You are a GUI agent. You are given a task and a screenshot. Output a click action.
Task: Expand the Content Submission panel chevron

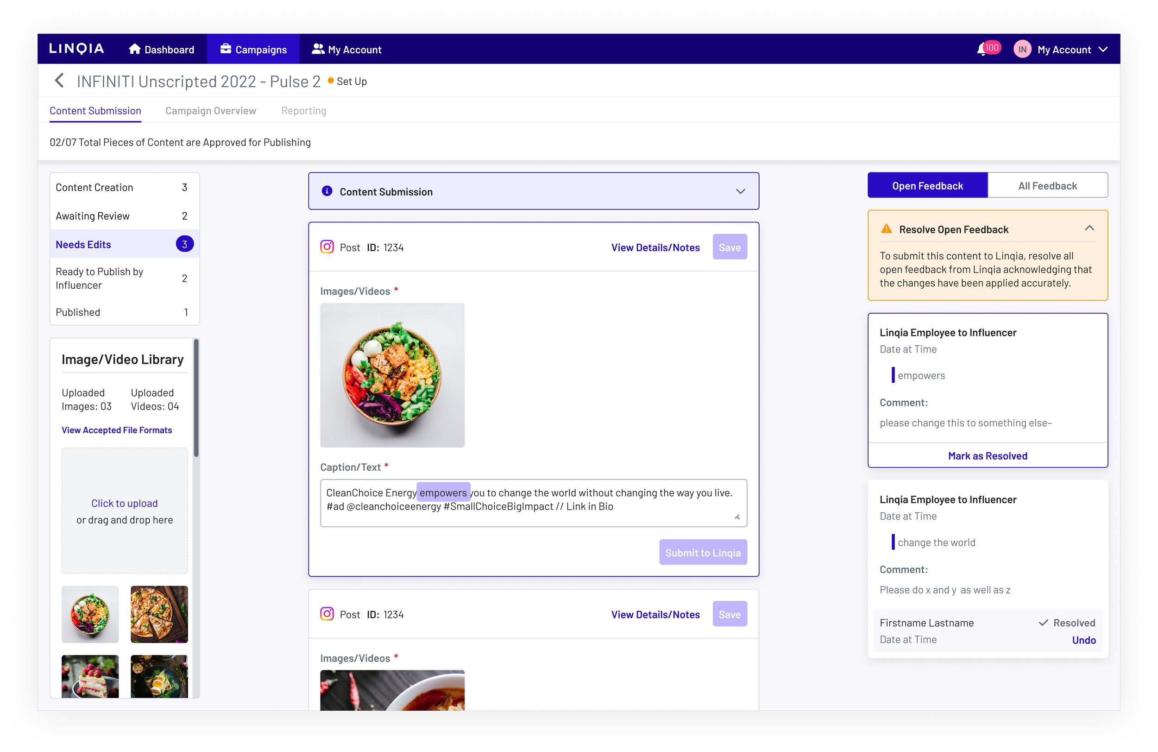pyautogui.click(x=740, y=191)
